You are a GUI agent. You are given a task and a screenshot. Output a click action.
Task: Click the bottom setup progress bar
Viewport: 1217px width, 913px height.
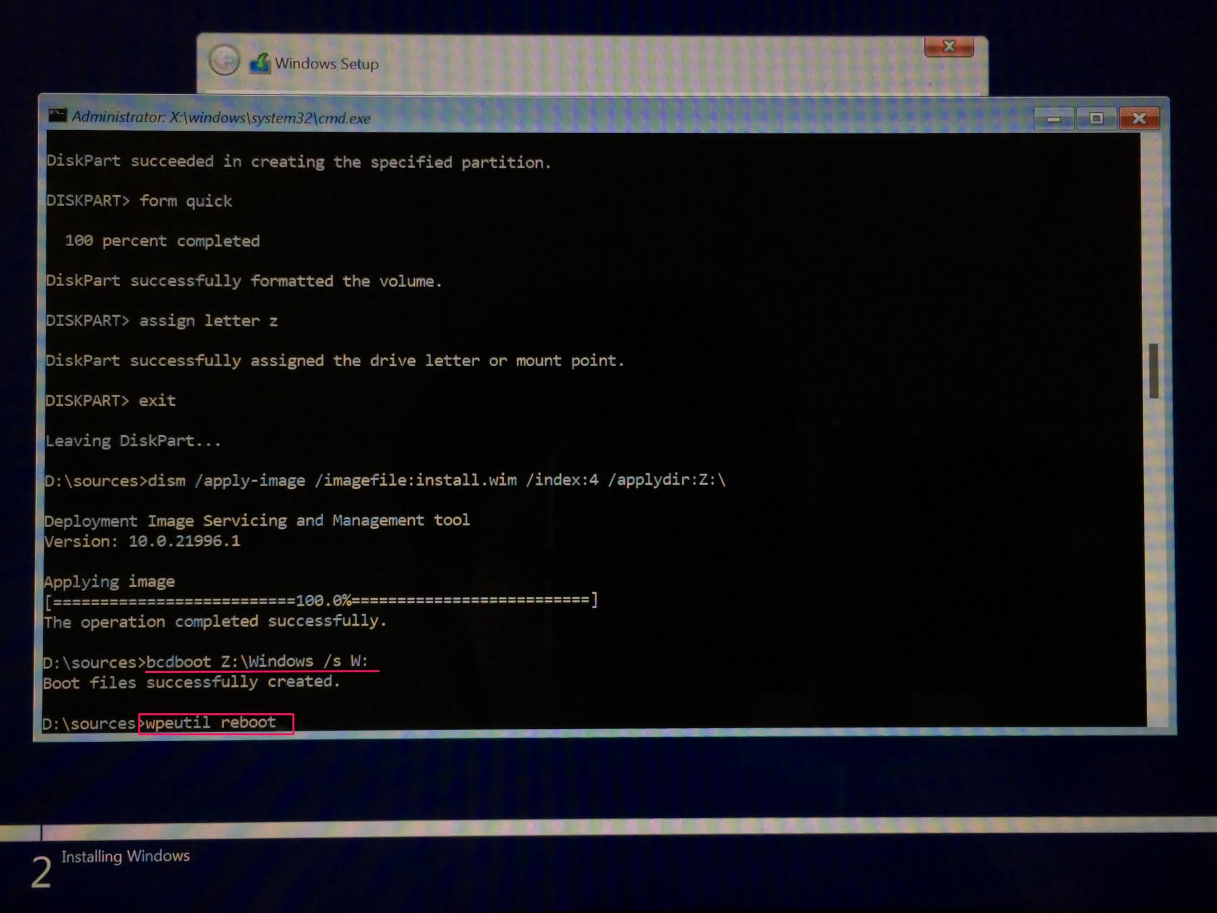(x=608, y=828)
